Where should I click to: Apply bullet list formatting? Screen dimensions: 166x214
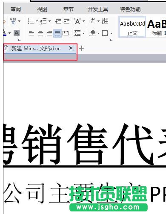coord(31,21)
